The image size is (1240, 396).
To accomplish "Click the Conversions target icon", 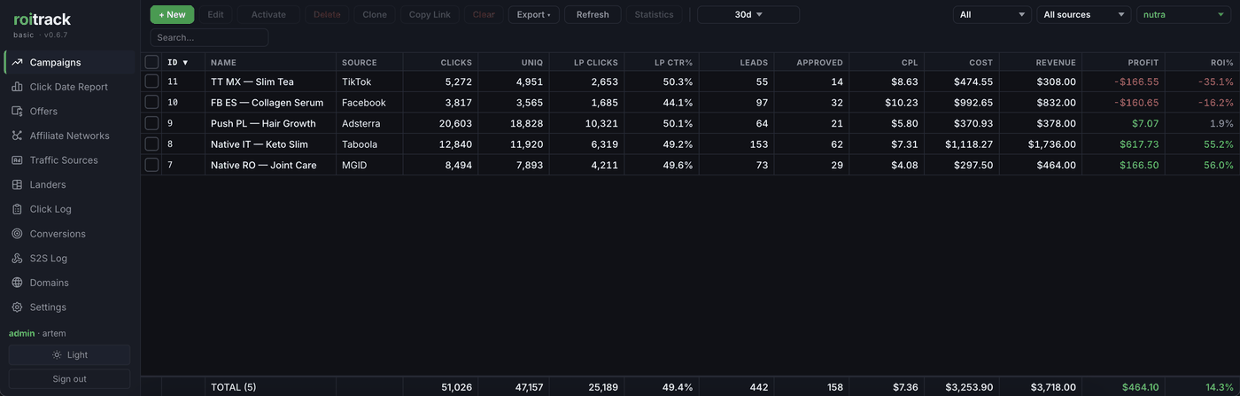I will (x=17, y=234).
